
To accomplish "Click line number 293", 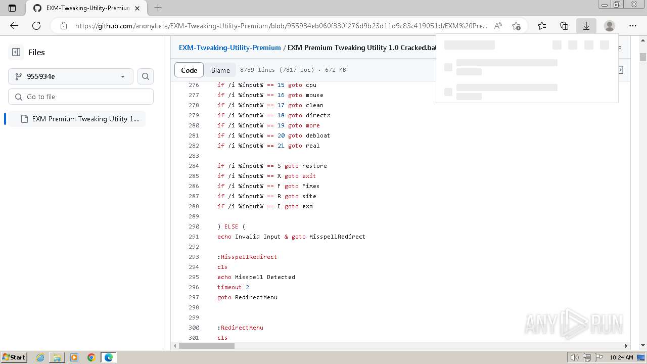I will coord(194,257).
